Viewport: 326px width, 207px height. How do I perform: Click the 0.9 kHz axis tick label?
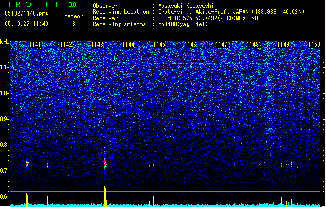[x=4, y=119]
